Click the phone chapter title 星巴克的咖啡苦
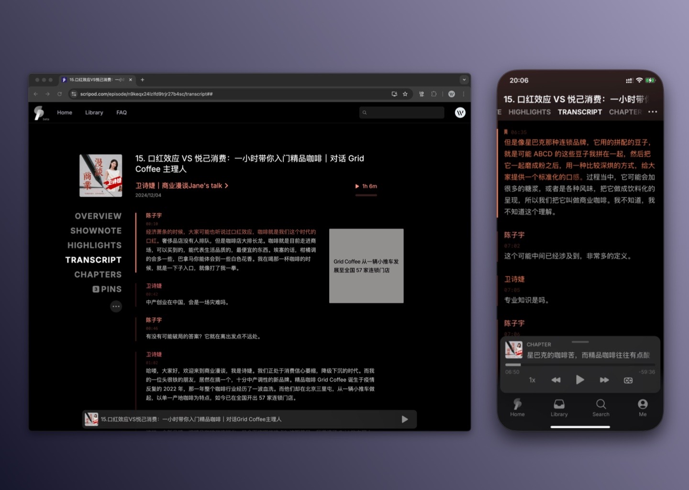The height and width of the screenshot is (490, 689). [x=588, y=355]
